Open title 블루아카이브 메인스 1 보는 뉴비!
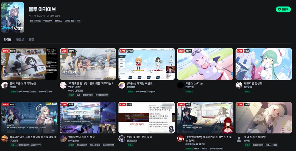The height and width of the screenshot is (151, 296). 208,139
